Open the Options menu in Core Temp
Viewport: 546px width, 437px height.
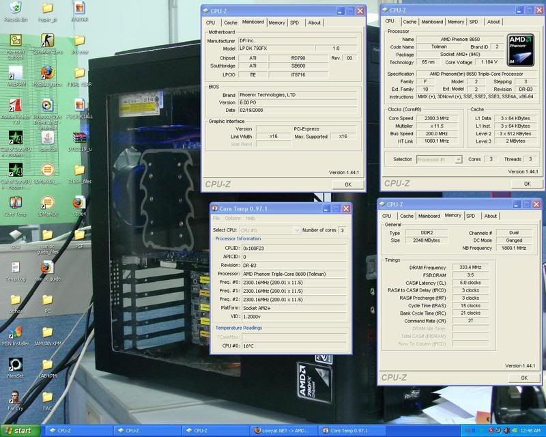pyautogui.click(x=233, y=218)
